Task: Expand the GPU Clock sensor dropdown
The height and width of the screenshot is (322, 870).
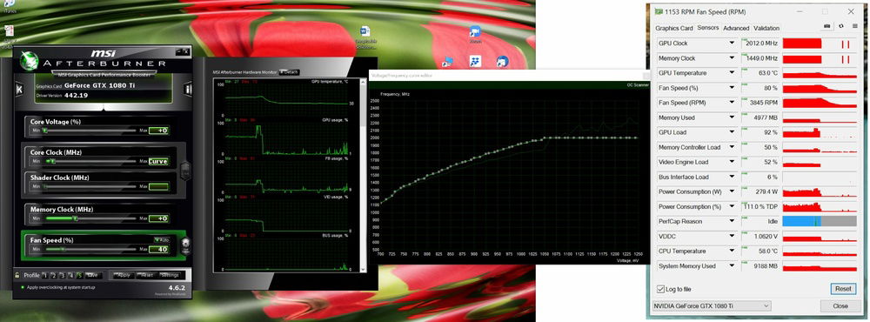Action: [733, 44]
